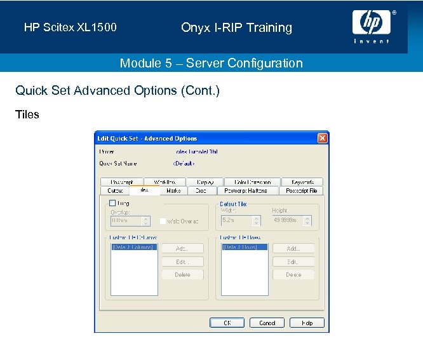
Task: Switch to the Output tab
Action: pos(115,191)
